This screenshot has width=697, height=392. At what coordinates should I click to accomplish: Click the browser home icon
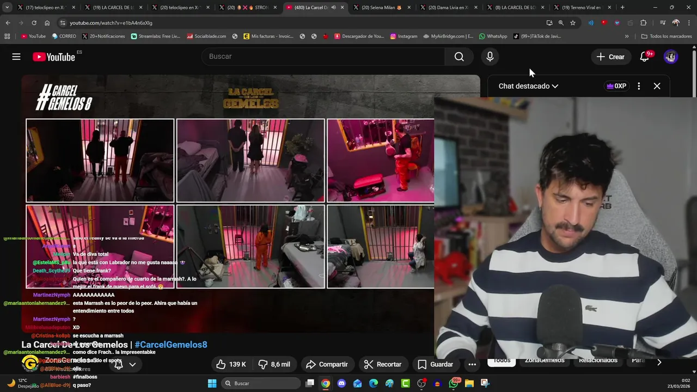pos(47,23)
